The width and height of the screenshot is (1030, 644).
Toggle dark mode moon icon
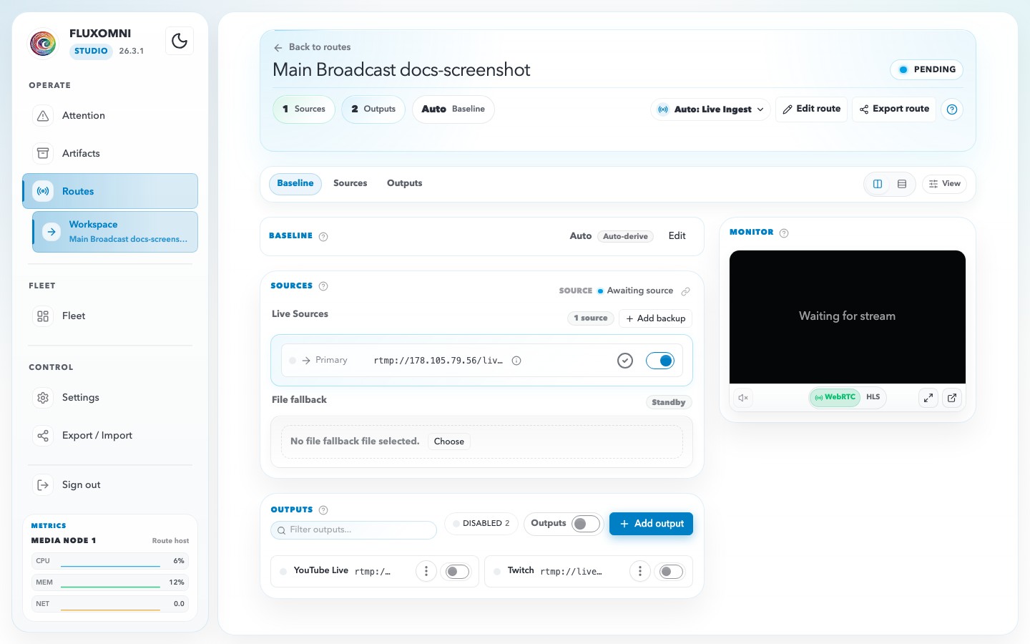pos(180,41)
